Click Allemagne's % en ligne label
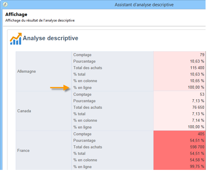210x182 pixels. 83,87
